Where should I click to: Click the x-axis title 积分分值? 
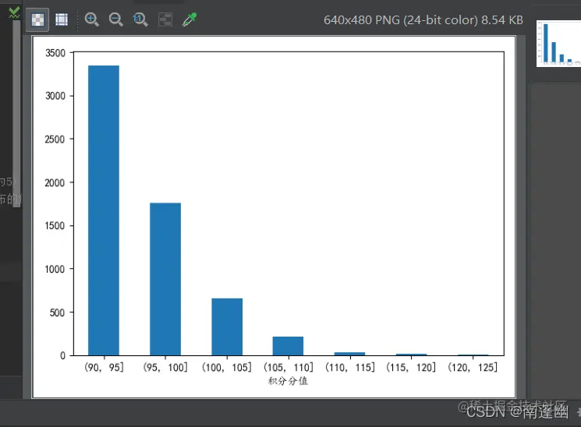click(x=288, y=381)
